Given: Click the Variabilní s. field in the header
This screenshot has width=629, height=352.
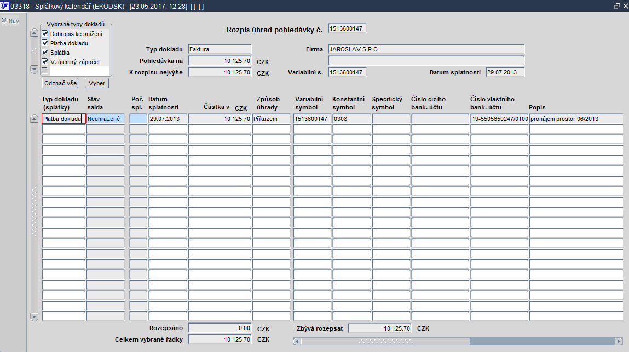Looking at the screenshot, I should pyautogui.click(x=348, y=72).
